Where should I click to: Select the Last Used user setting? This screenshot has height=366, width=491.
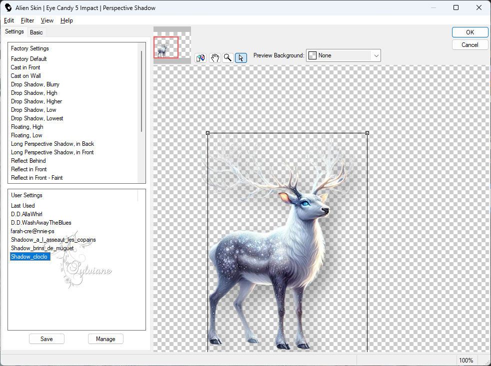tap(23, 206)
